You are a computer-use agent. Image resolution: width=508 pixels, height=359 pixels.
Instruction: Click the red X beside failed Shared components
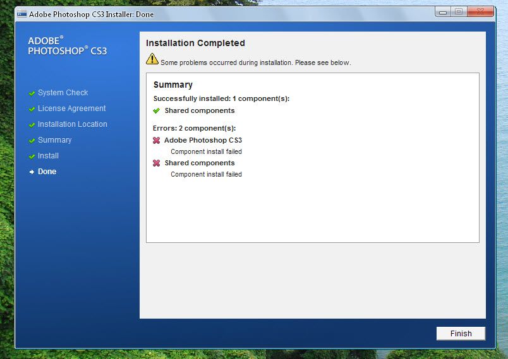[x=157, y=163]
